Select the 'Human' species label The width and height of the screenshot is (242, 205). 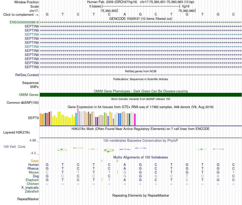[x=33, y=165]
